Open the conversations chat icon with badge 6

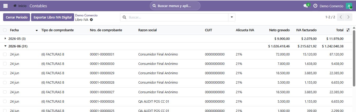coord(306,6)
